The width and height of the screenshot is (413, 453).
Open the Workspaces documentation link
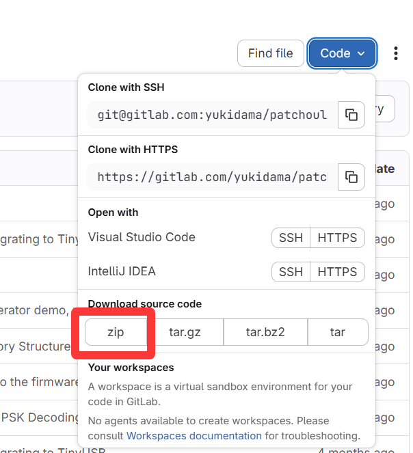coord(194,435)
